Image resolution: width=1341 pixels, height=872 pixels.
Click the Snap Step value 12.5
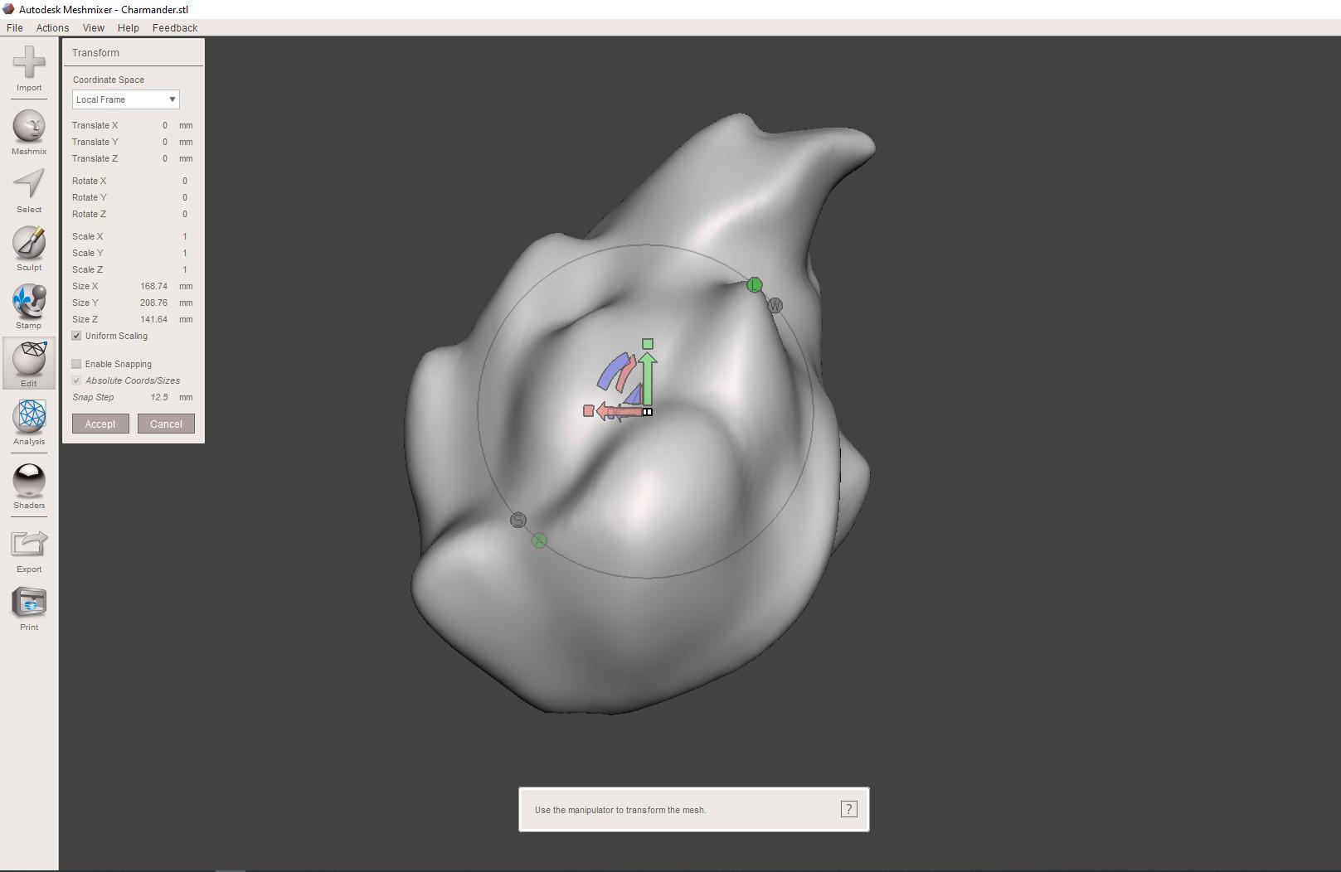coord(159,397)
